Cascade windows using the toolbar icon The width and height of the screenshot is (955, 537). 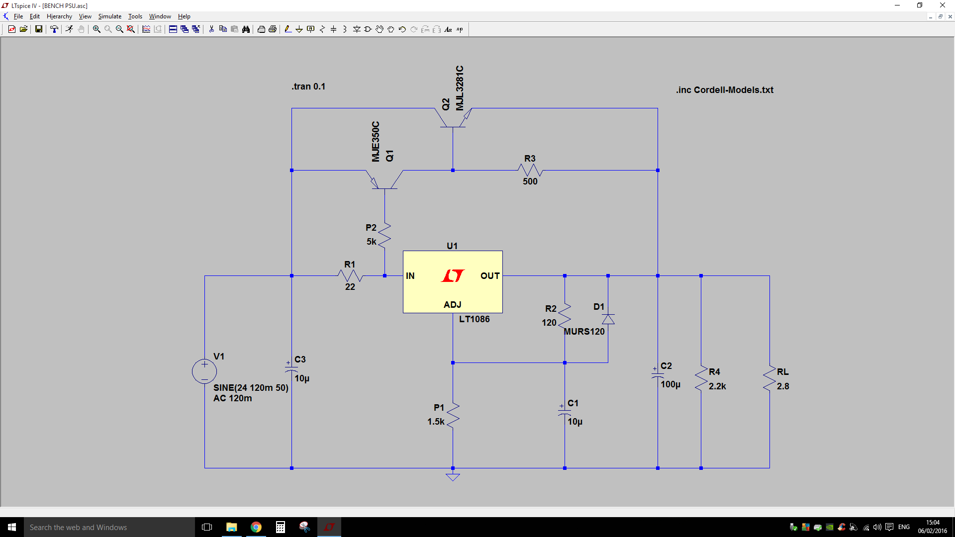[x=185, y=29]
